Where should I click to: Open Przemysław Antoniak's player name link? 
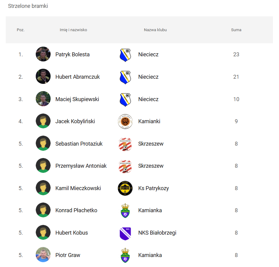(81, 166)
